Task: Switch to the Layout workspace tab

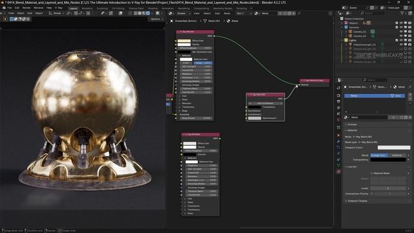Action: click(73, 8)
